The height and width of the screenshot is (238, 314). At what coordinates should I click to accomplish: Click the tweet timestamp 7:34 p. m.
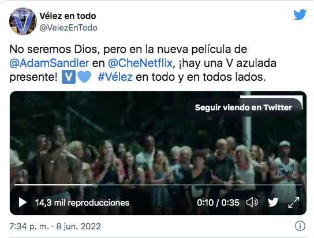click(x=29, y=226)
